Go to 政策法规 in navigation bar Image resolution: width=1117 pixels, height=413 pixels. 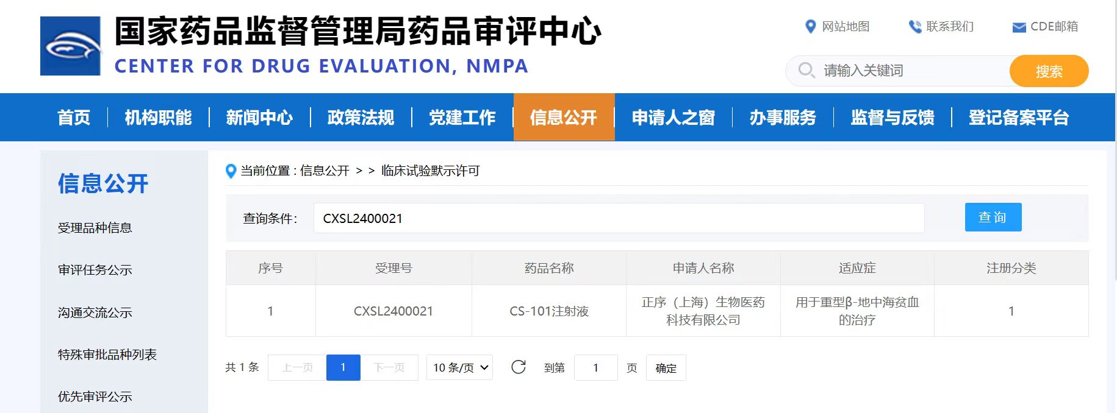tap(361, 118)
